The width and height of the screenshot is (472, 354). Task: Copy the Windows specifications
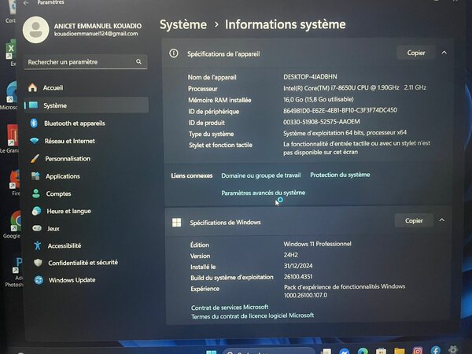click(413, 221)
